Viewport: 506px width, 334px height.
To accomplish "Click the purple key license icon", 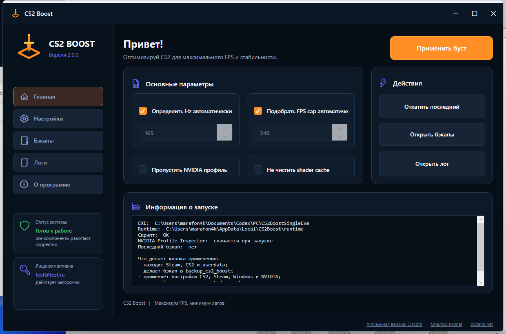I will click(x=24, y=270).
